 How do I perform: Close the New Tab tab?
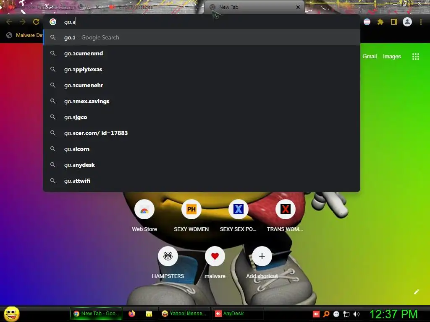[298, 7]
